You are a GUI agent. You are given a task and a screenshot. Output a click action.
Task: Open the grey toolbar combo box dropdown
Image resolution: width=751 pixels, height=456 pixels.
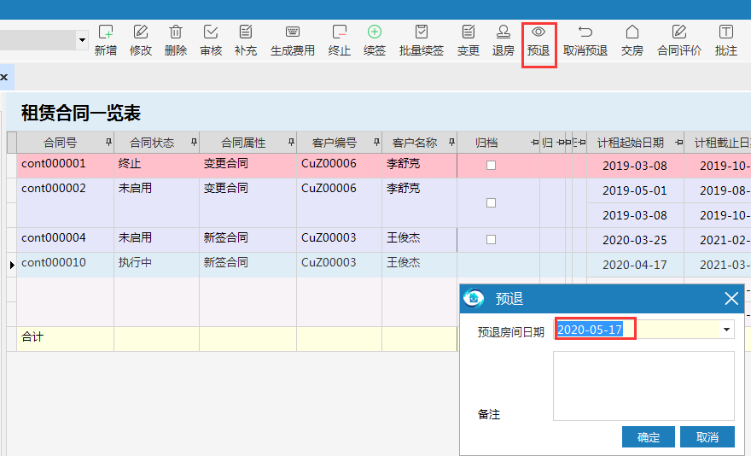pyautogui.click(x=82, y=40)
